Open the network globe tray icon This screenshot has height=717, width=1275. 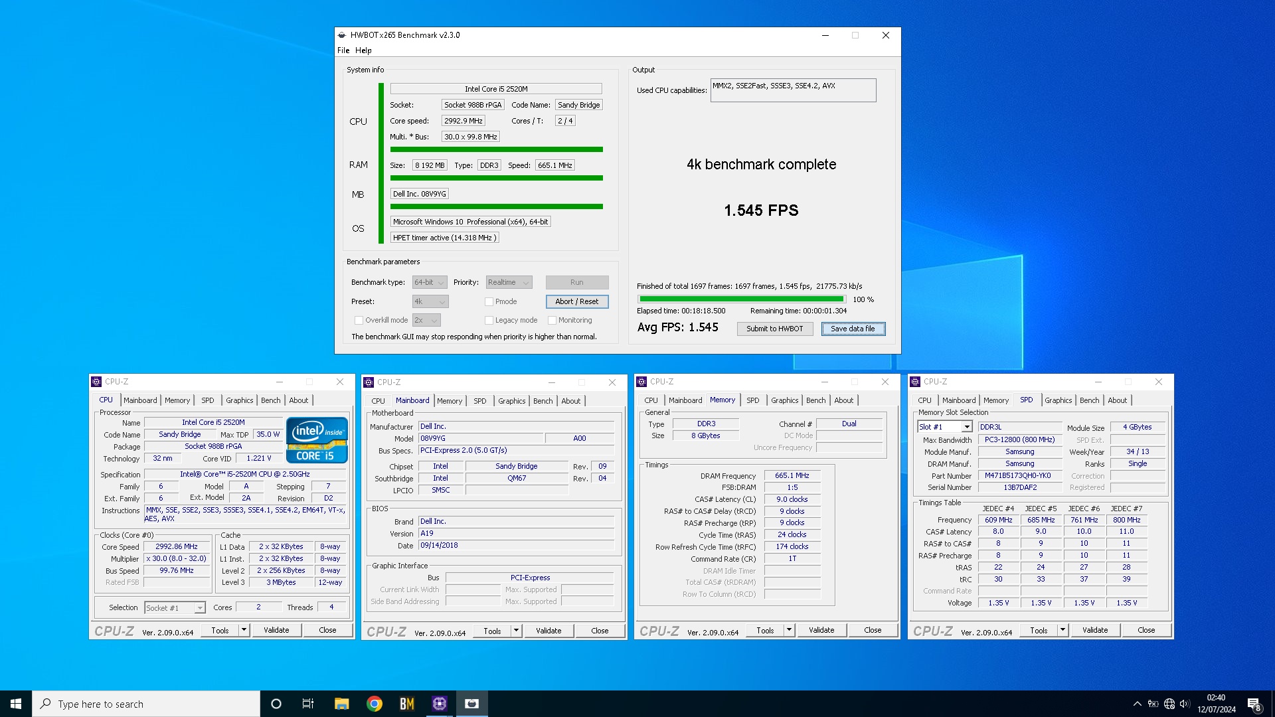pyautogui.click(x=1169, y=704)
